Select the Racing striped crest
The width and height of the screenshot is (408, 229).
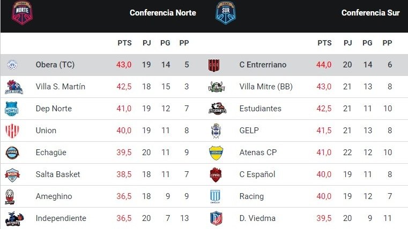[215, 196]
